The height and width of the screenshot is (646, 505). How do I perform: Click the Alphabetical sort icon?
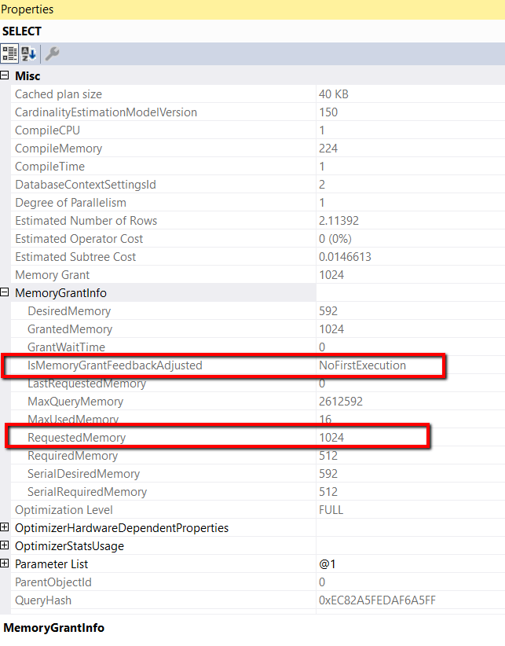pos(28,53)
